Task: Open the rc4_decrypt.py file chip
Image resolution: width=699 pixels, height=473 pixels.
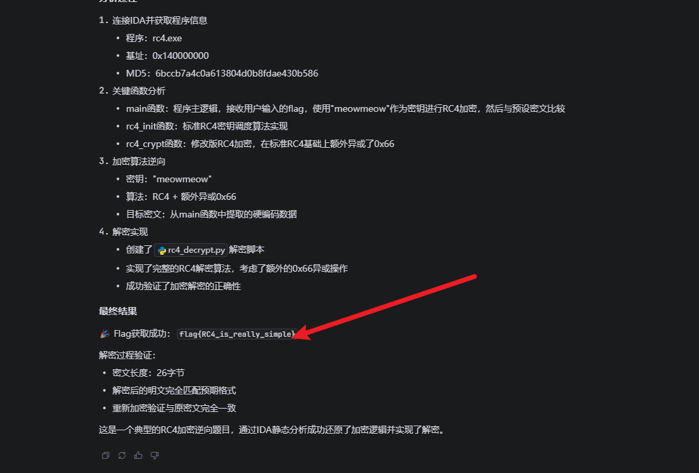Action: click(191, 250)
